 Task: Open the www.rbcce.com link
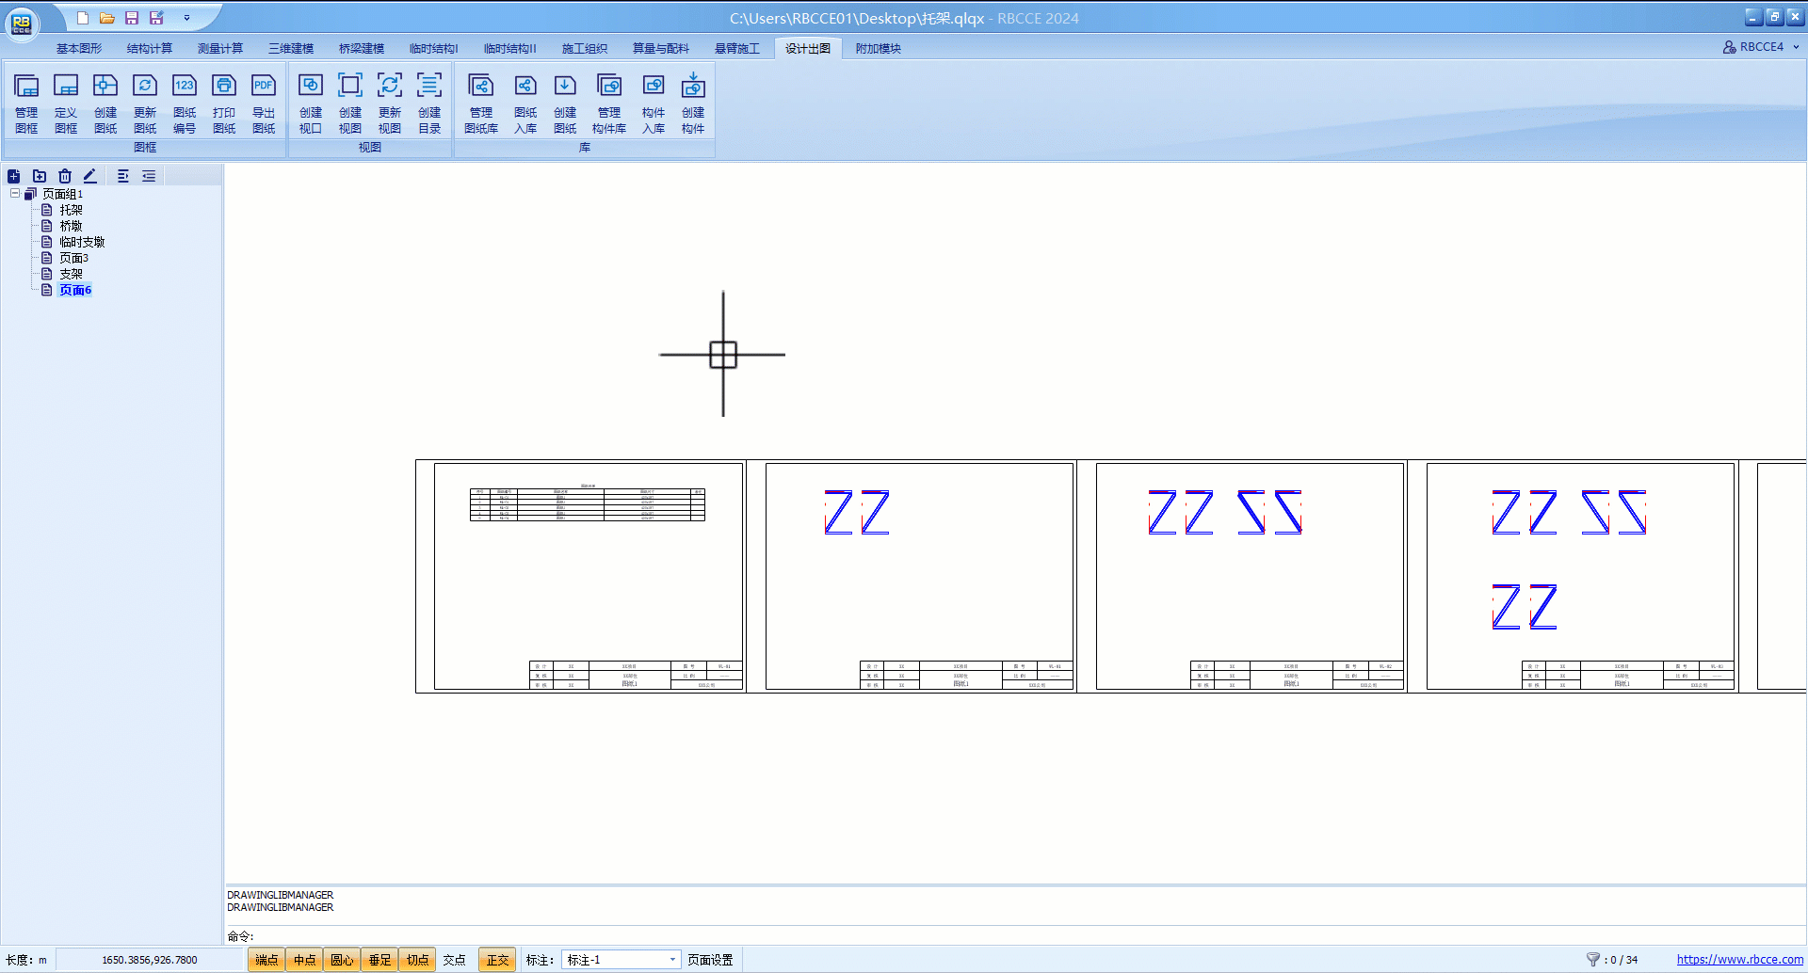(1739, 960)
